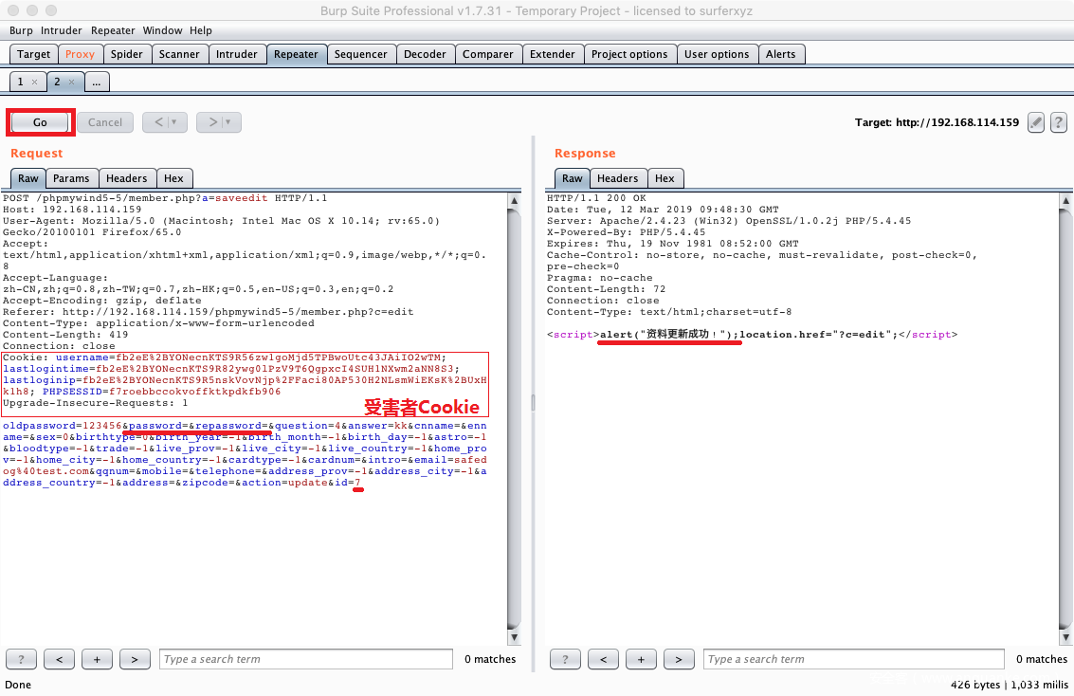Open help for the request search bar
Viewport: 1074px width, 696px height.
coord(21,659)
